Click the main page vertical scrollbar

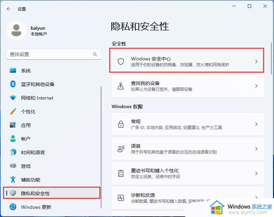pos(271,59)
